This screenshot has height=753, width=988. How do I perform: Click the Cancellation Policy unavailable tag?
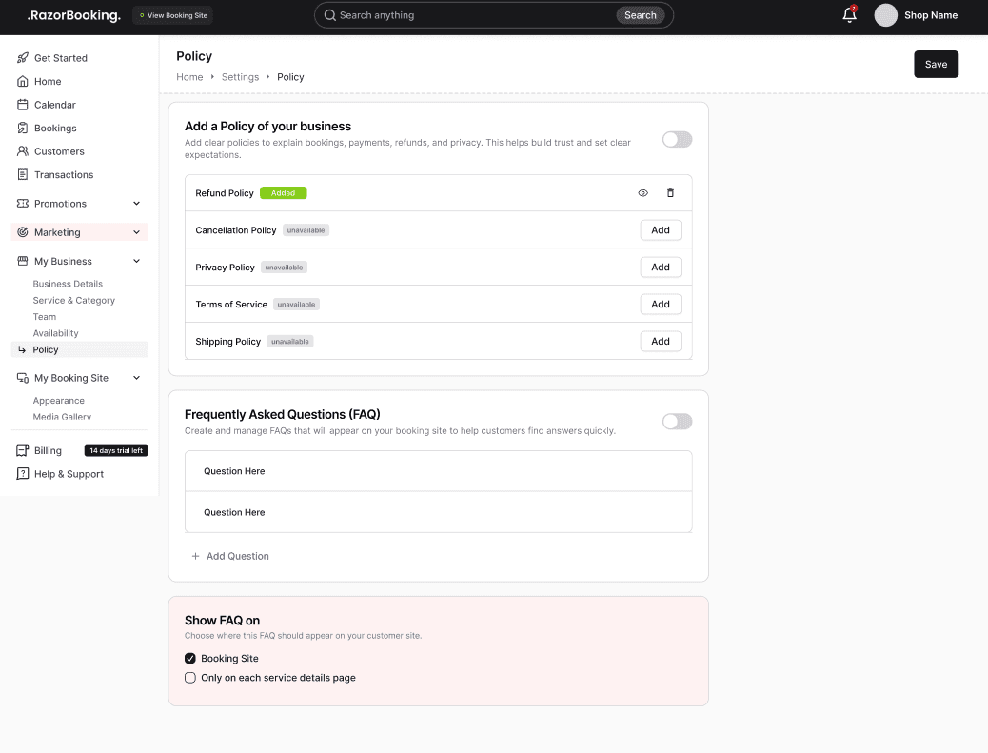[306, 230]
